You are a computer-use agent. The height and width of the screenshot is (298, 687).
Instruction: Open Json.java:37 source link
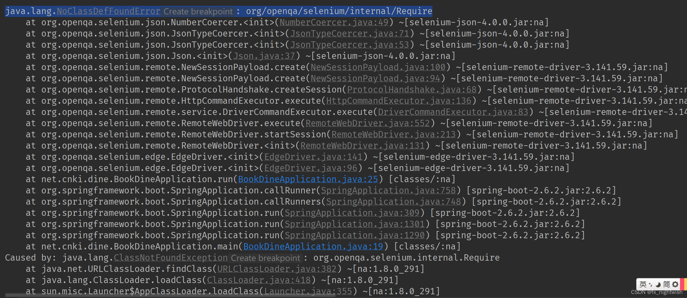click(264, 56)
